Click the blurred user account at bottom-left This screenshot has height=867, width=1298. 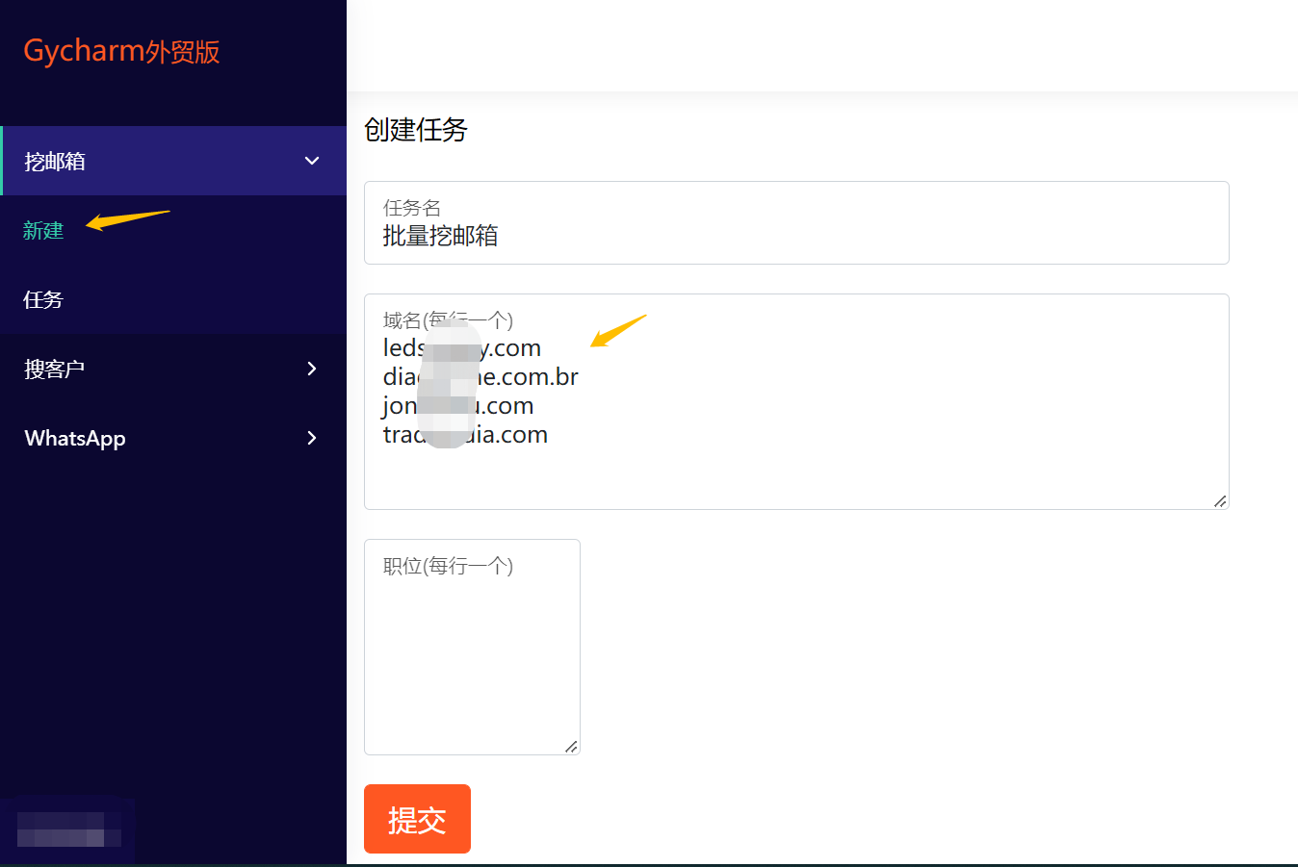(67, 829)
